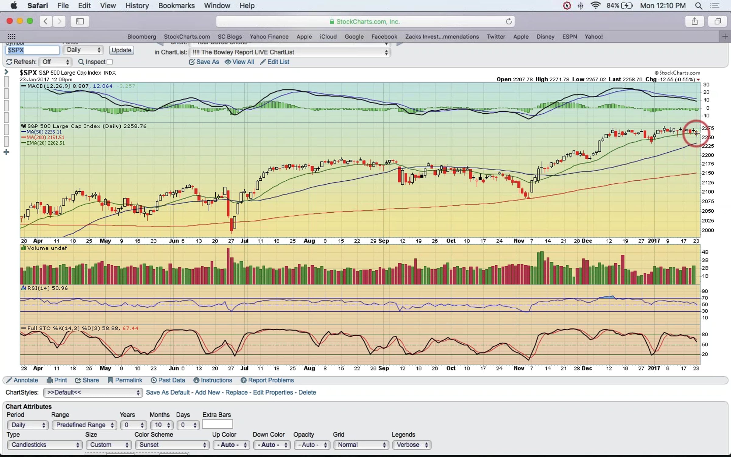Open the Bookmarks menu

coord(176,6)
